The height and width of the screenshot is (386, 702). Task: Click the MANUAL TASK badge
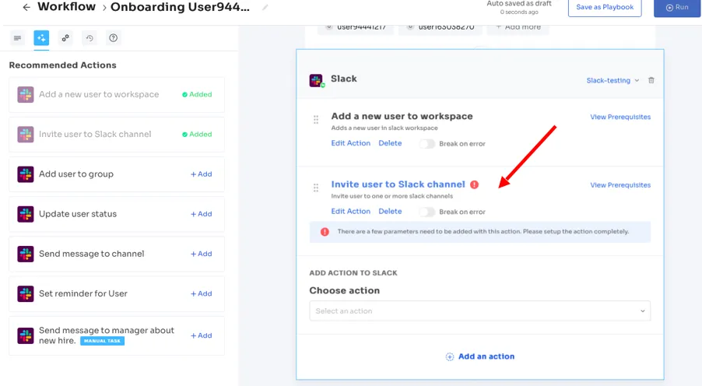point(102,341)
